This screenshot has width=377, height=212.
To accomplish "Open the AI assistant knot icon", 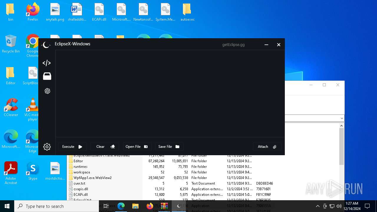I will [x=47, y=91].
